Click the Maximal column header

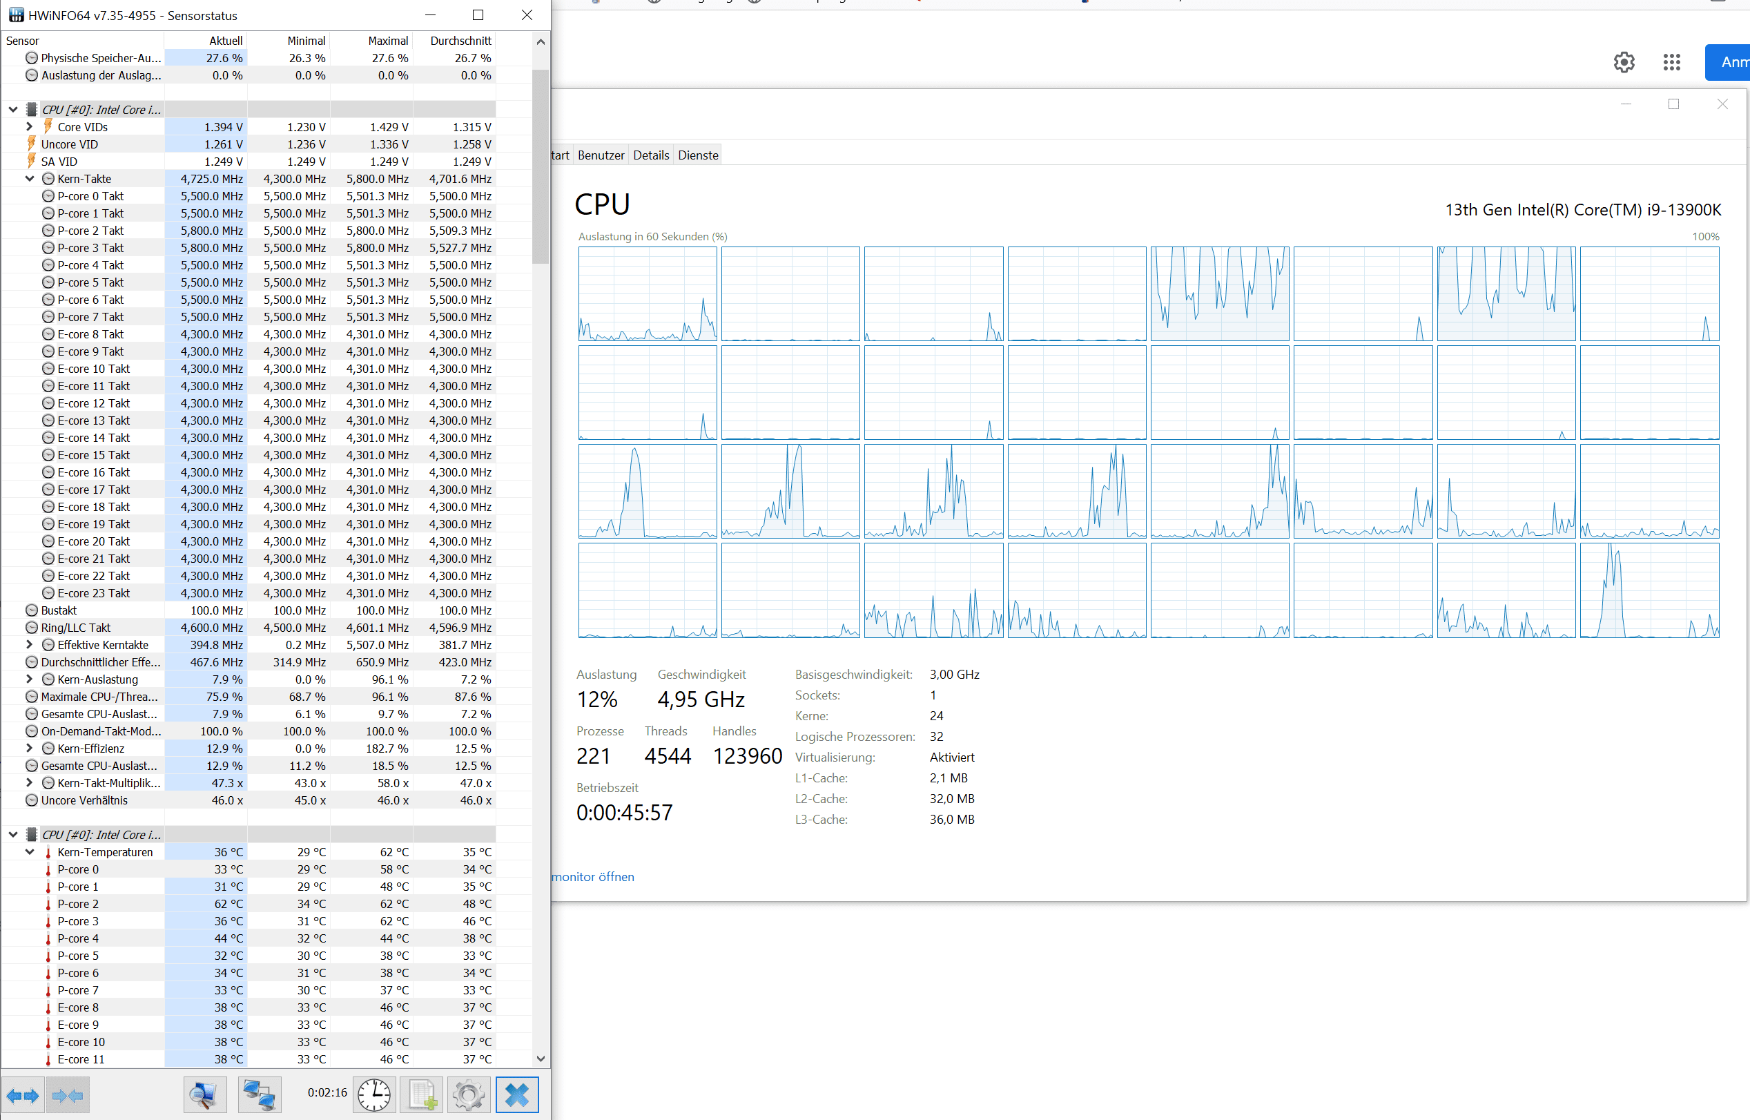tap(371, 41)
